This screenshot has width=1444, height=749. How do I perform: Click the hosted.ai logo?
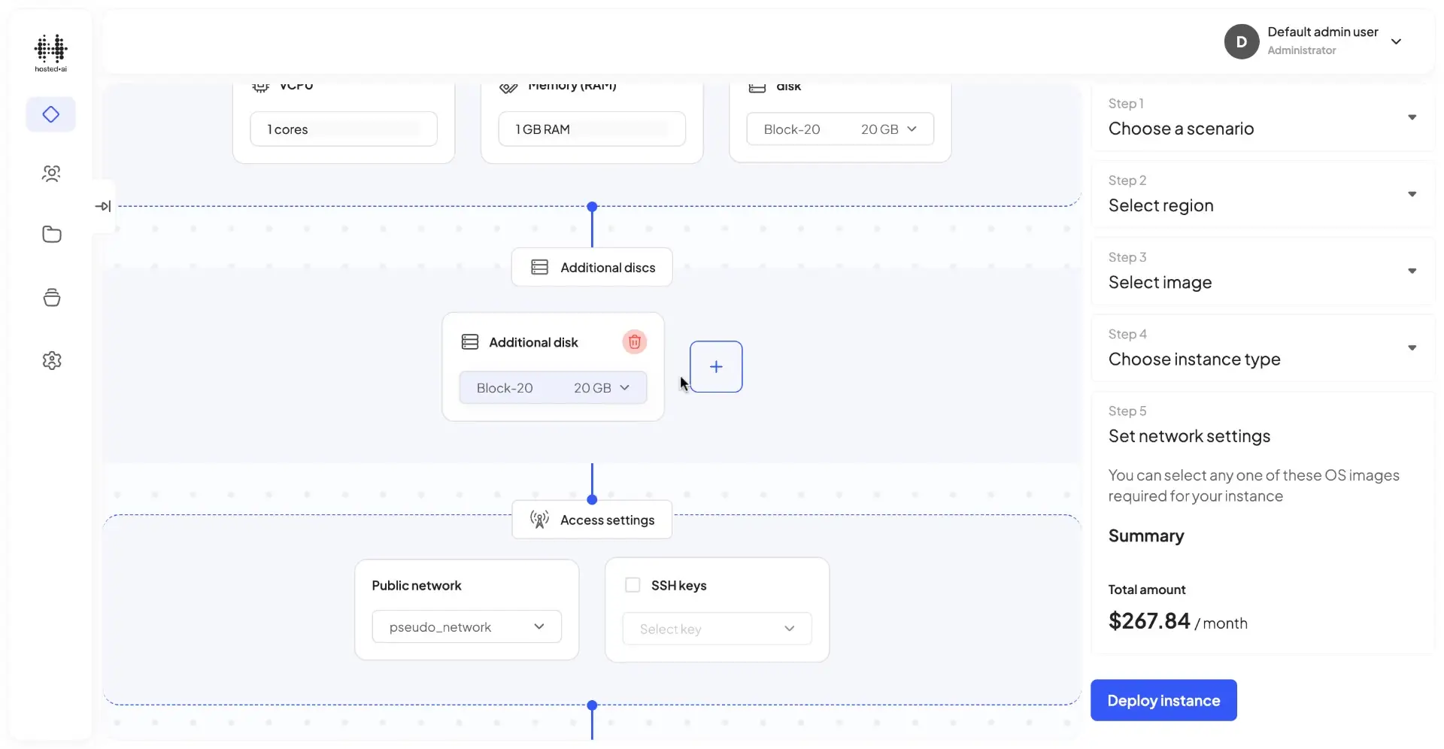[x=50, y=53]
